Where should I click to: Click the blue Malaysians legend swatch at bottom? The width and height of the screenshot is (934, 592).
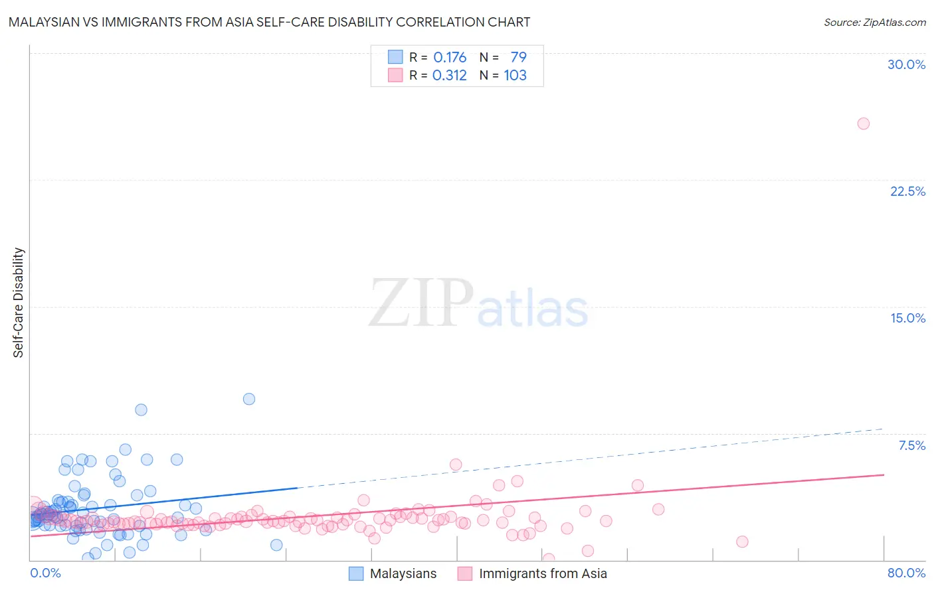(x=356, y=573)
